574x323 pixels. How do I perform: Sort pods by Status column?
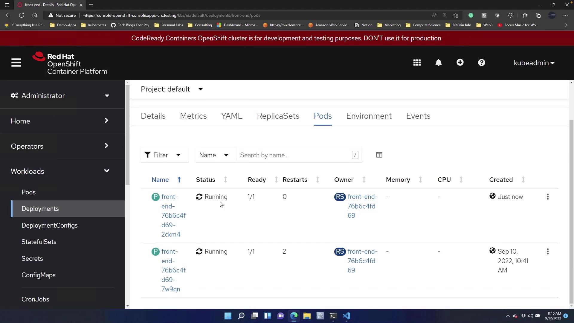pyautogui.click(x=206, y=180)
